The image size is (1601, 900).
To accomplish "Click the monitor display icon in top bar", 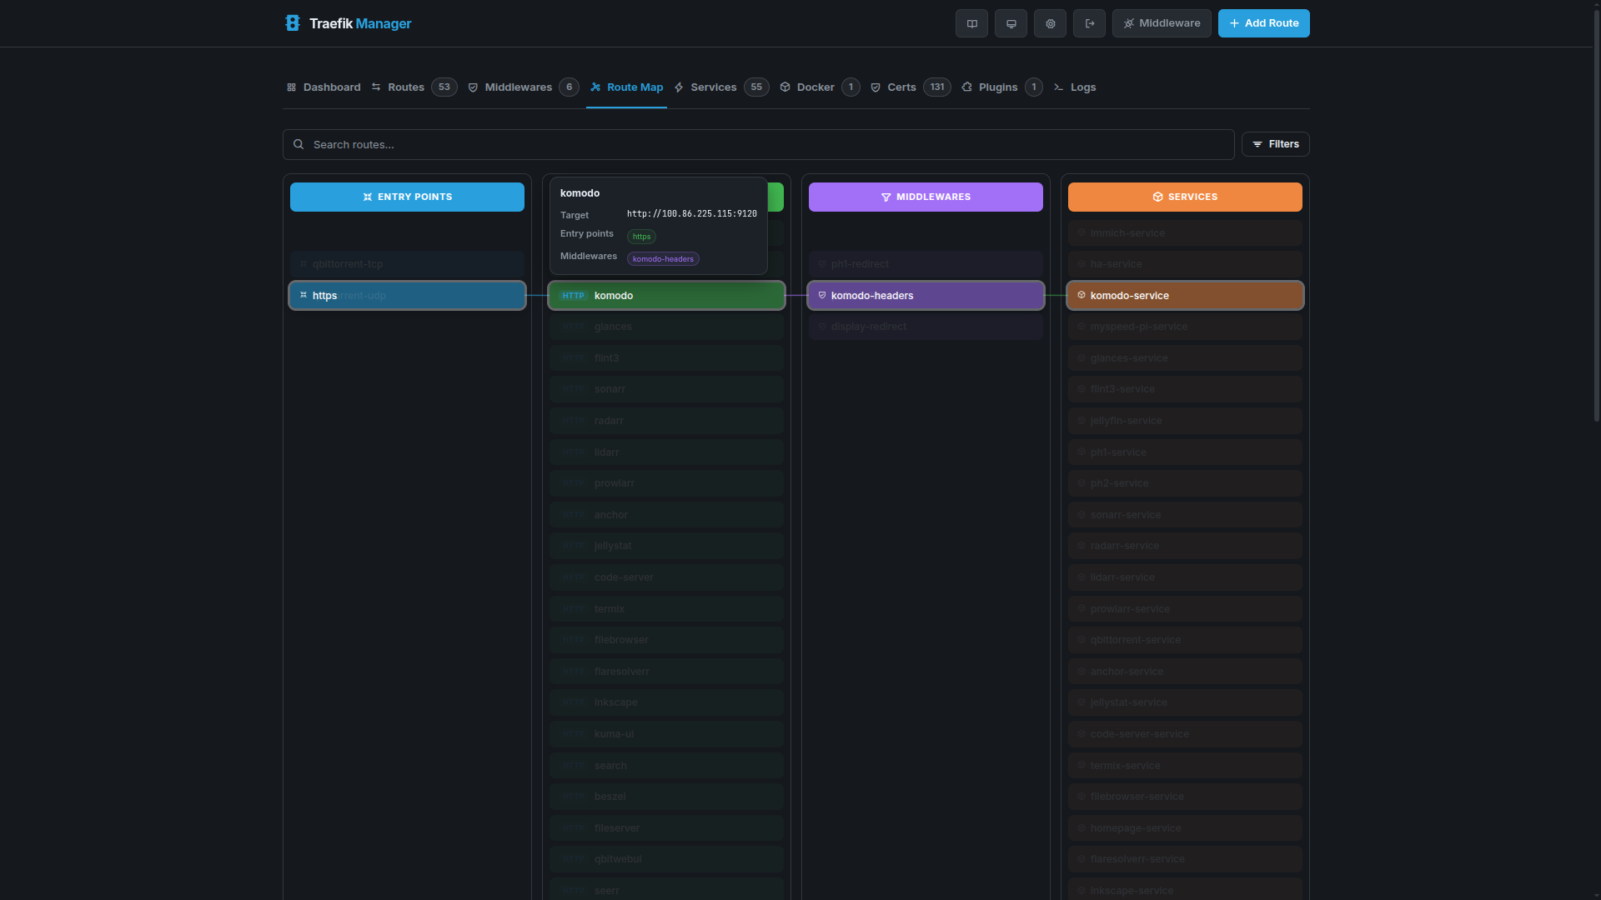I will pos(1011,23).
